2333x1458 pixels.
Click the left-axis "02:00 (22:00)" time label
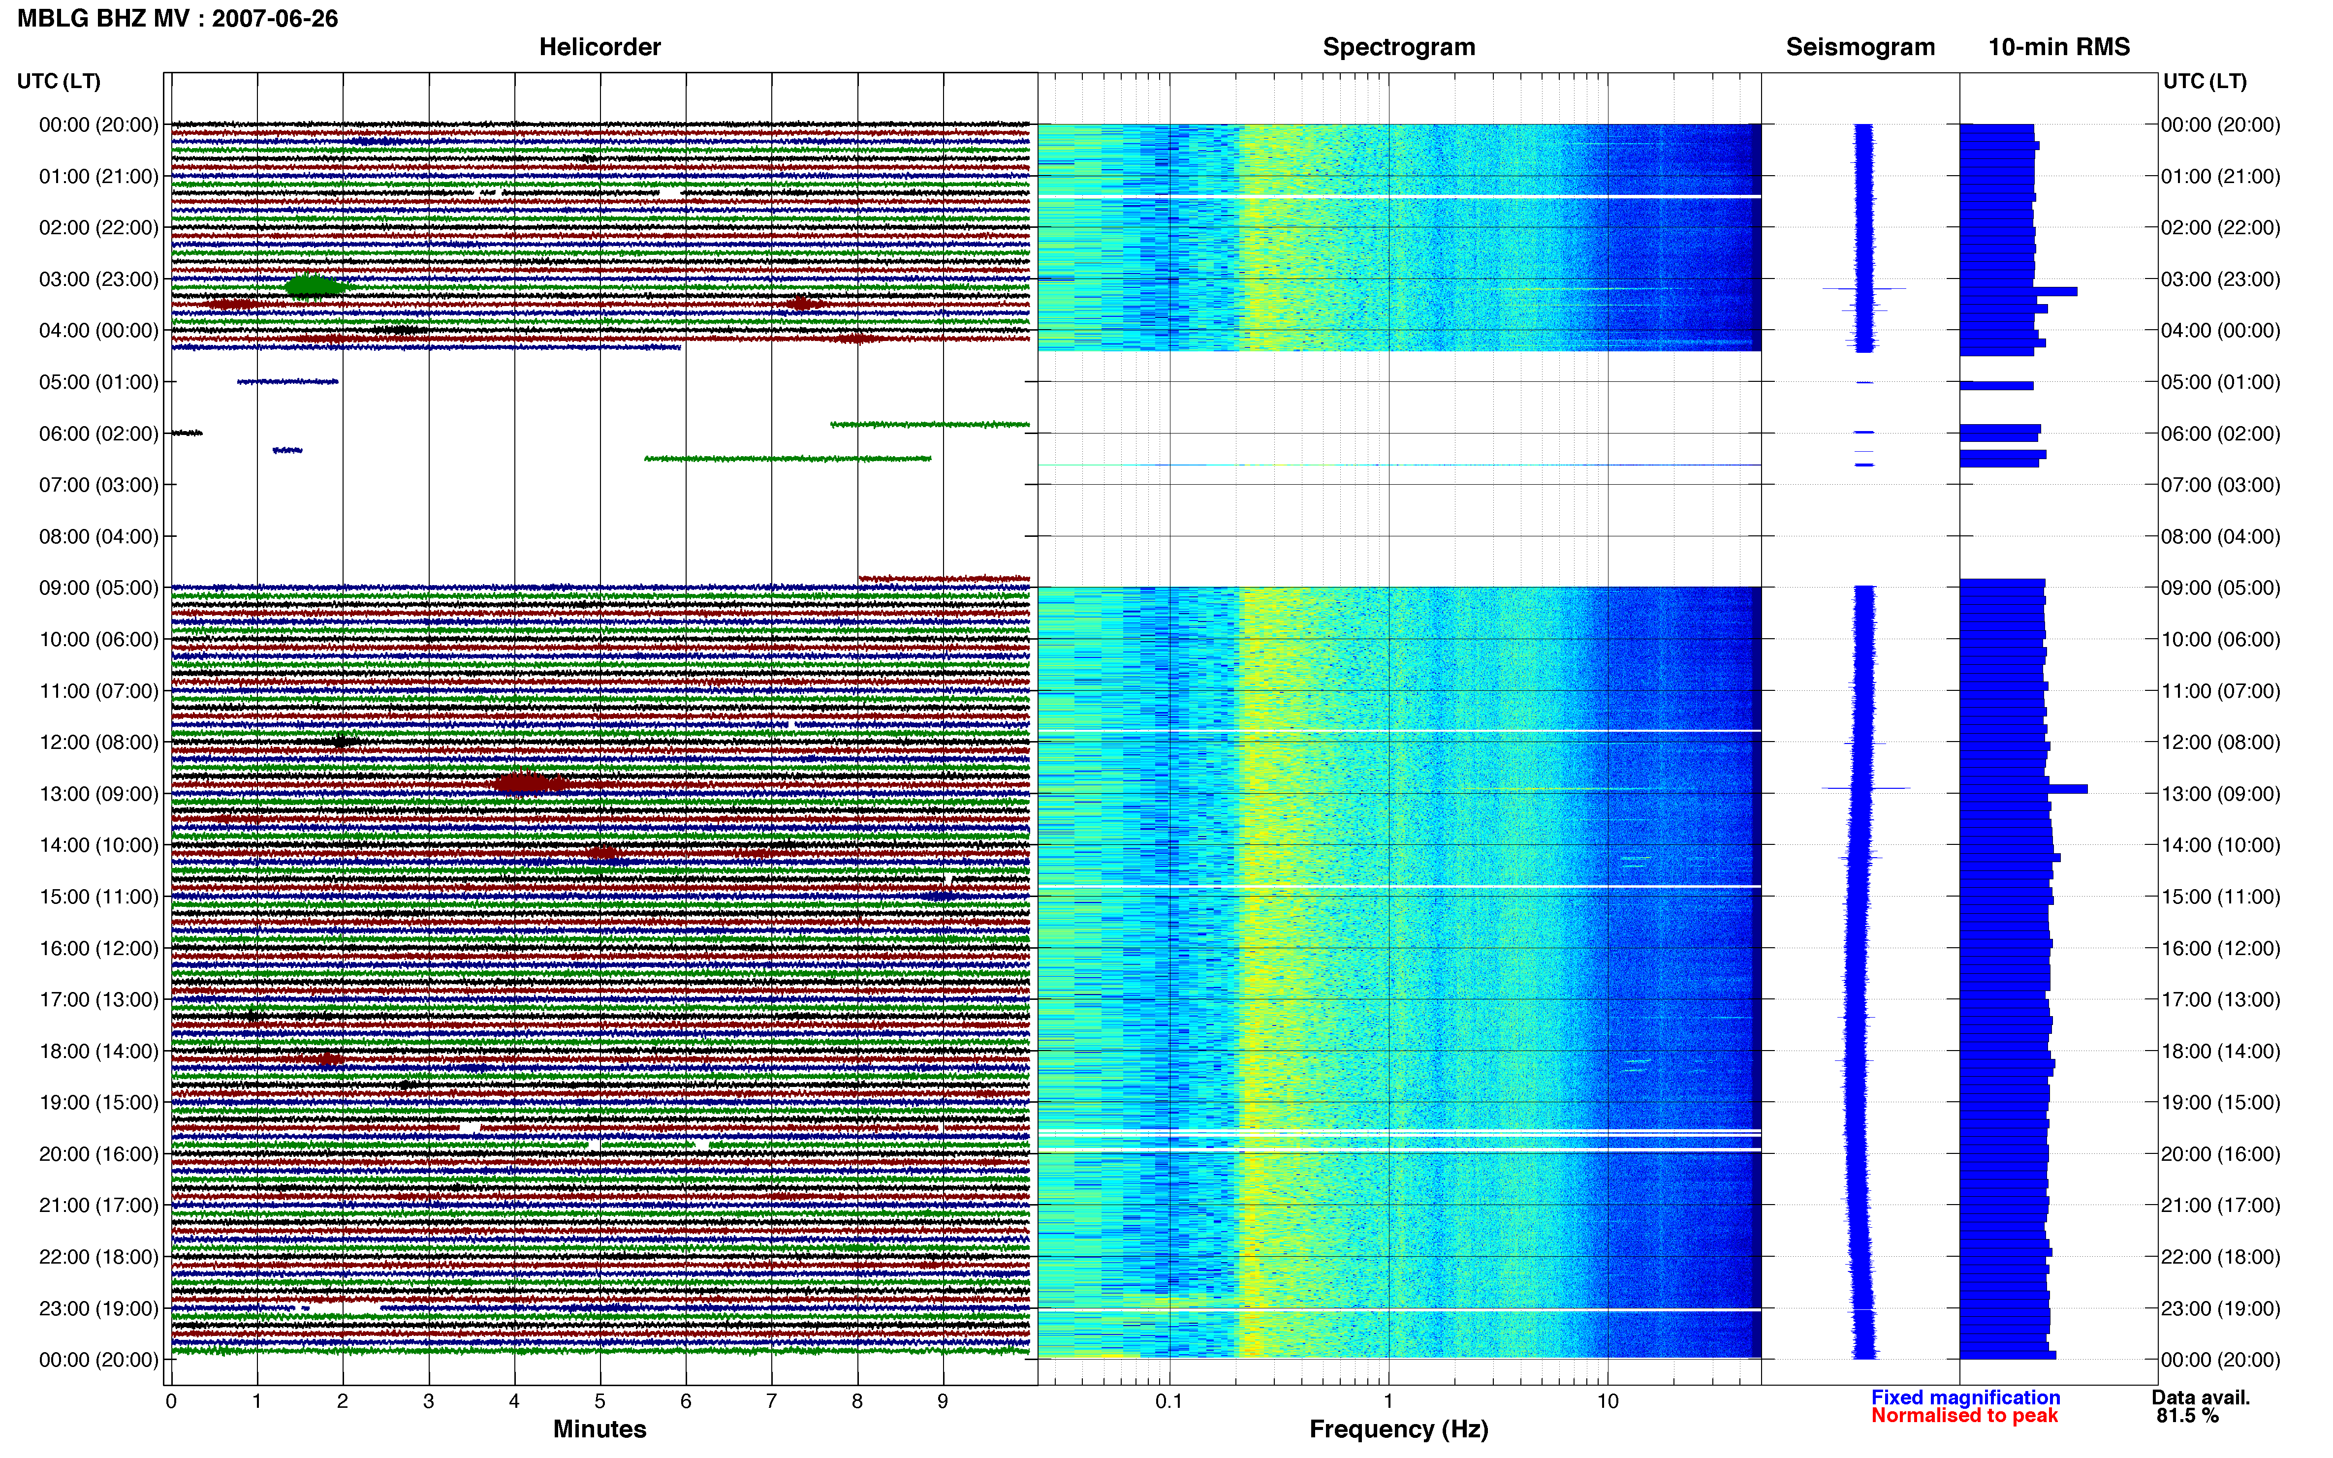tap(98, 227)
